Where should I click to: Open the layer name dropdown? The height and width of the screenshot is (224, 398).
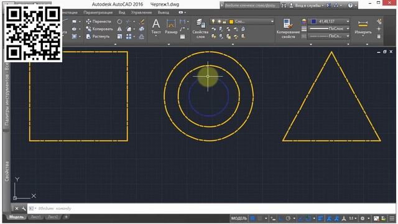coord(272,22)
